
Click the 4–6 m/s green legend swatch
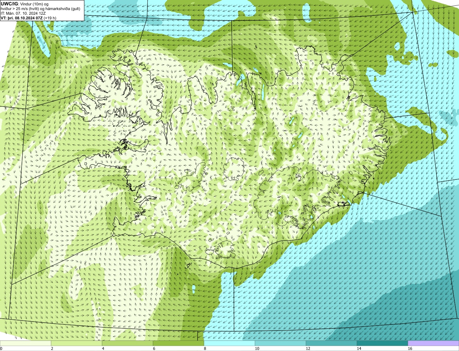(x=127, y=343)
